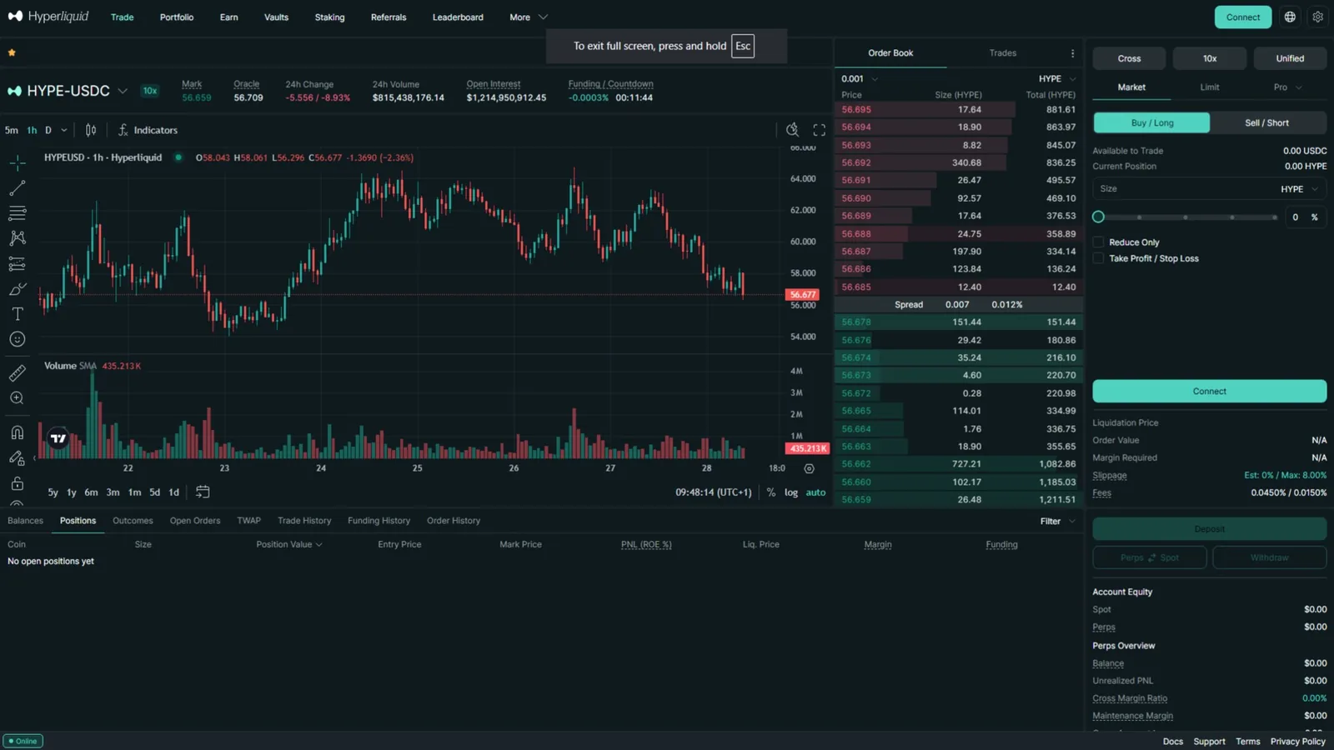This screenshot has height=750, width=1334.
Task: Open the size HYPE currency dropdown
Action: 1299,189
